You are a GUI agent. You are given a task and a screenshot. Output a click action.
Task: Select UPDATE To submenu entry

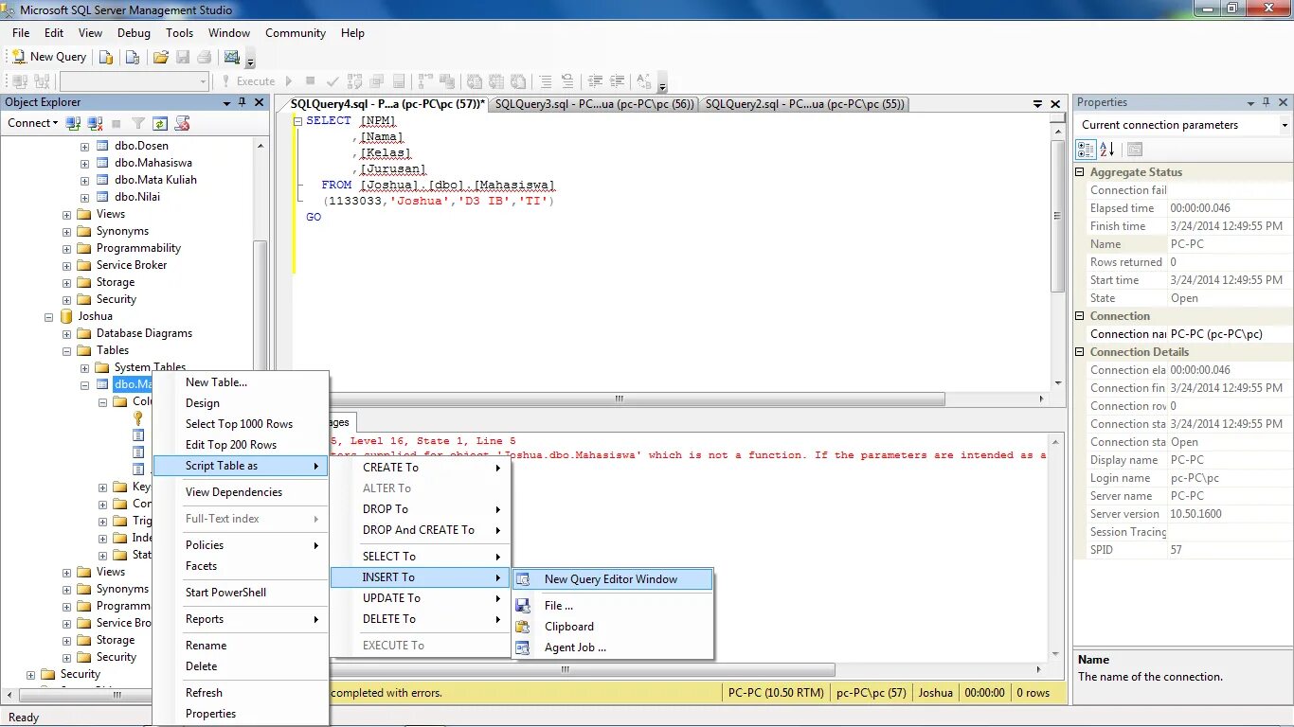420,598
